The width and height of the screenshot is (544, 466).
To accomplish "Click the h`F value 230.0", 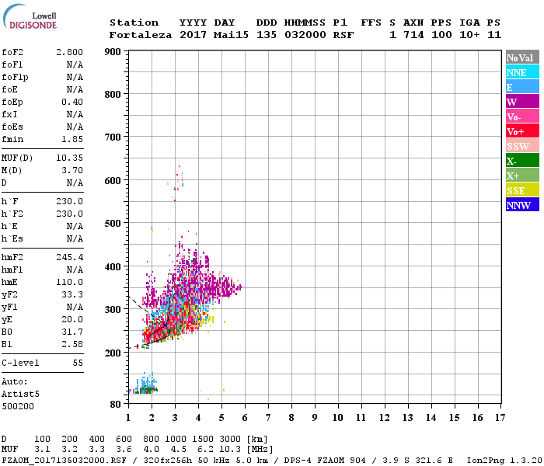I will tap(69, 201).
